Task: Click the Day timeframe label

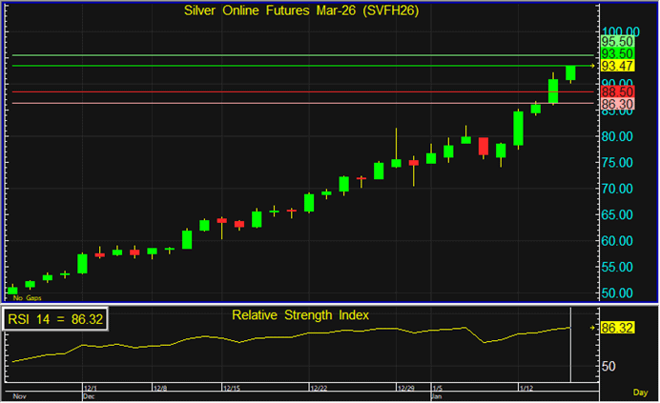Action: (640, 392)
